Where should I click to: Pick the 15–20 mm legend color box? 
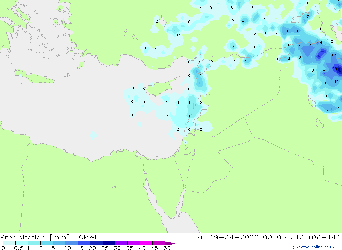pos(84,243)
